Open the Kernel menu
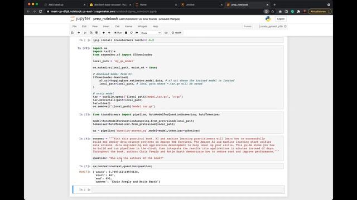 pyautogui.click(x=129, y=27)
